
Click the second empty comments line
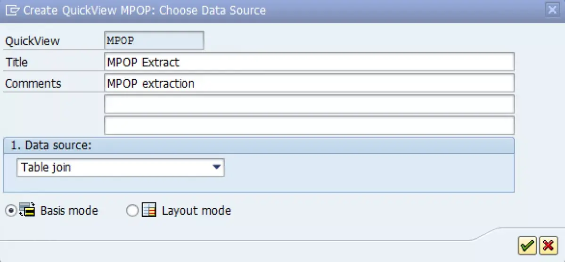[309, 104]
